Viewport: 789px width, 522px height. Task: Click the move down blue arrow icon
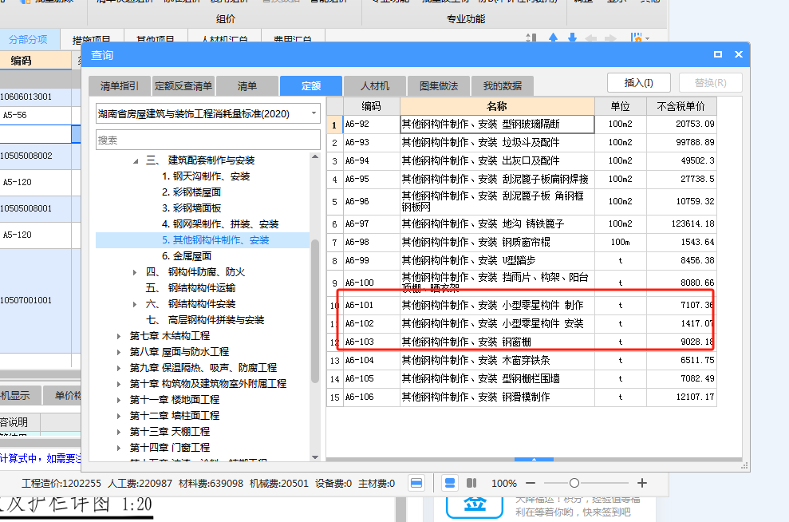(572, 38)
